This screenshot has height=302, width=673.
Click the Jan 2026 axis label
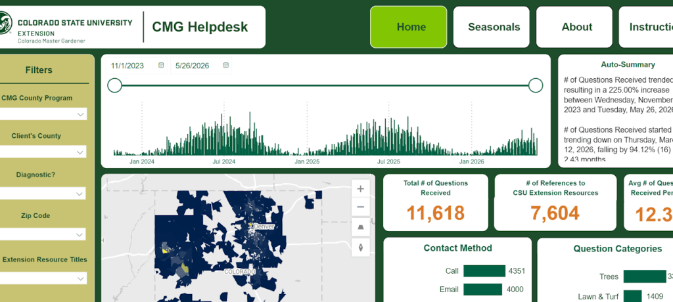click(x=471, y=162)
